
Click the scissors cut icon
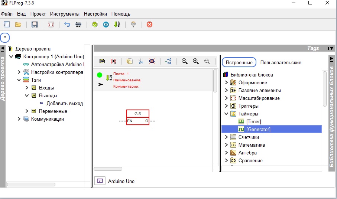pyautogui.click(x=141, y=62)
